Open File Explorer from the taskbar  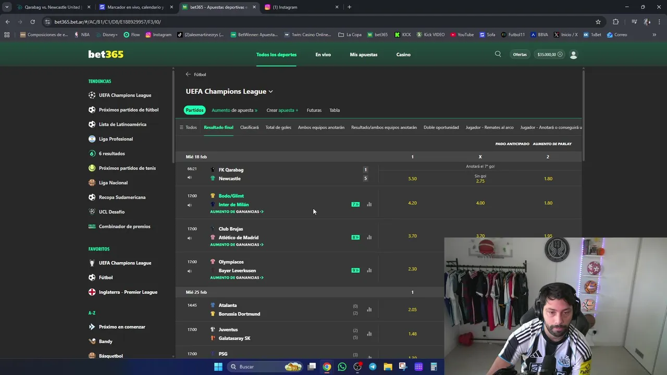(x=388, y=367)
